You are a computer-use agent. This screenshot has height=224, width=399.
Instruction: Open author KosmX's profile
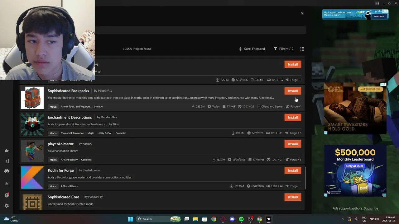[87, 144]
